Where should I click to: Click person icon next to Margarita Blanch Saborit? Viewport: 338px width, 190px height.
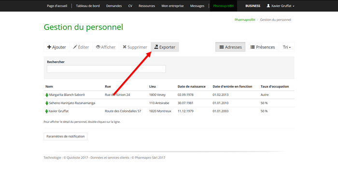point(47,95)
